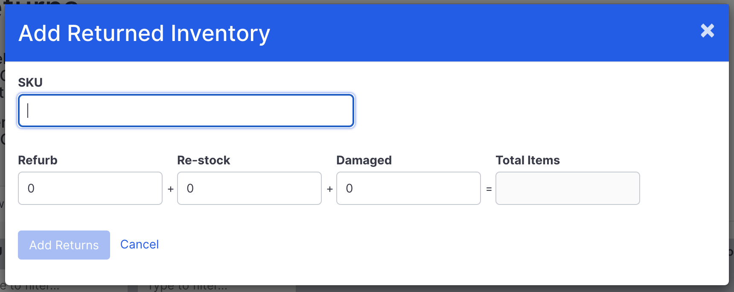
Task: Click the Re-stock label
Action: [204, 160]
